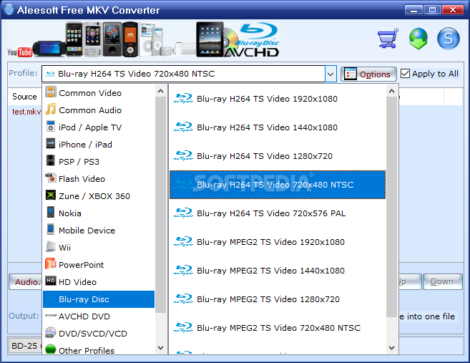Click the Flash Video category icon

point(51,178)
